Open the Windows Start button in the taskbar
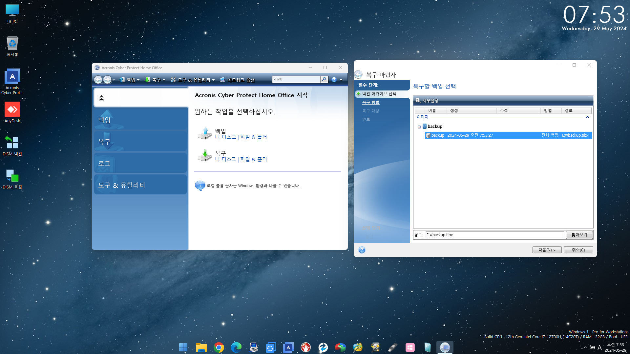The height and width of the screenshot is (354, 630). pos(183,347)
